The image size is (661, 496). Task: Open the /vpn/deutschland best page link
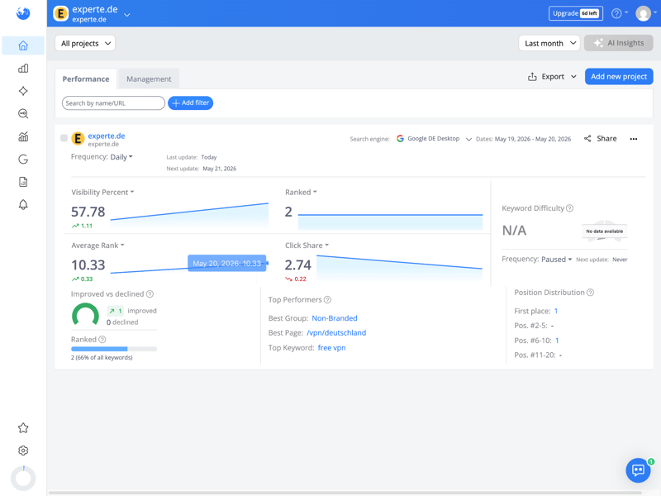tap(336, 333)
